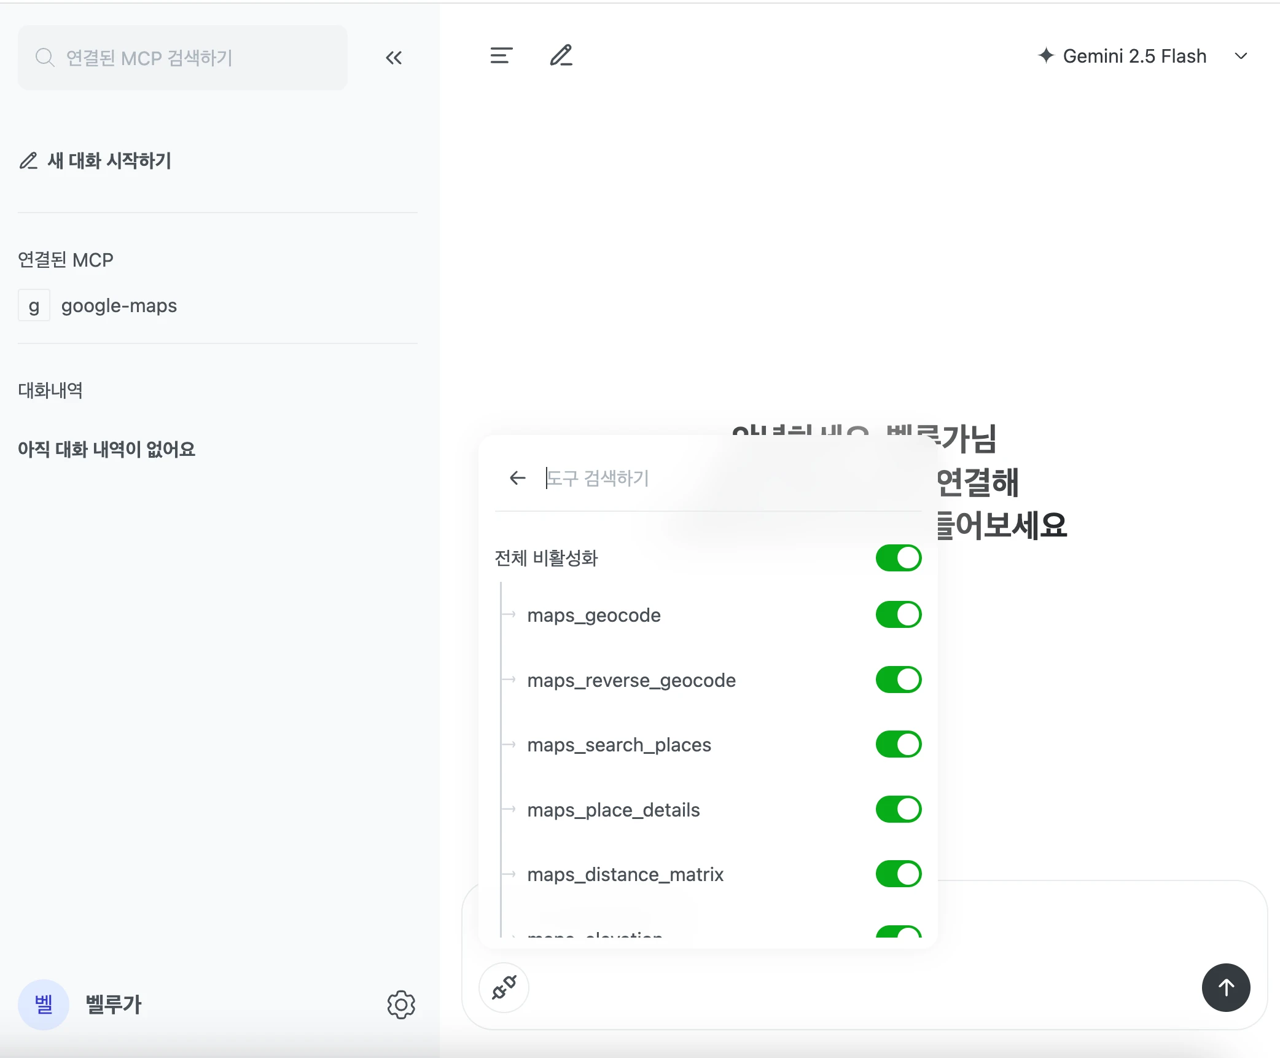This screenshot has width=1280, height=1058.
Task: Click the google-maps 'g' icon
Action: point(34,305)
